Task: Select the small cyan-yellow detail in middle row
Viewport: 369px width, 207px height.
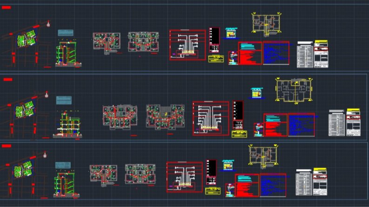Action: click(x=256, y=93)
